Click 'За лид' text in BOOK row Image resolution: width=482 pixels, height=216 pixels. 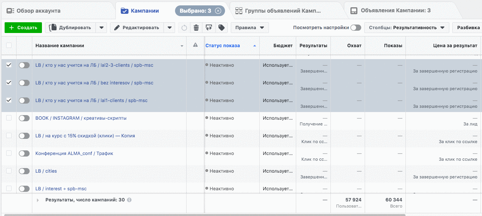[x=470, y=124]
